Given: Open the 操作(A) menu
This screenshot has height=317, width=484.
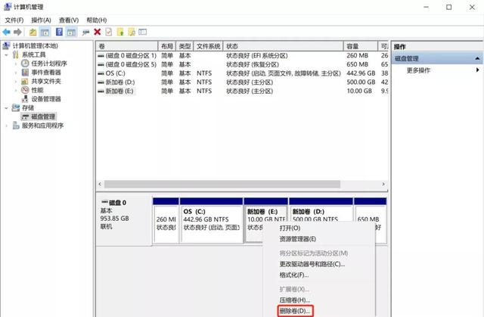Looking at the screenshot, I should 41,20.
